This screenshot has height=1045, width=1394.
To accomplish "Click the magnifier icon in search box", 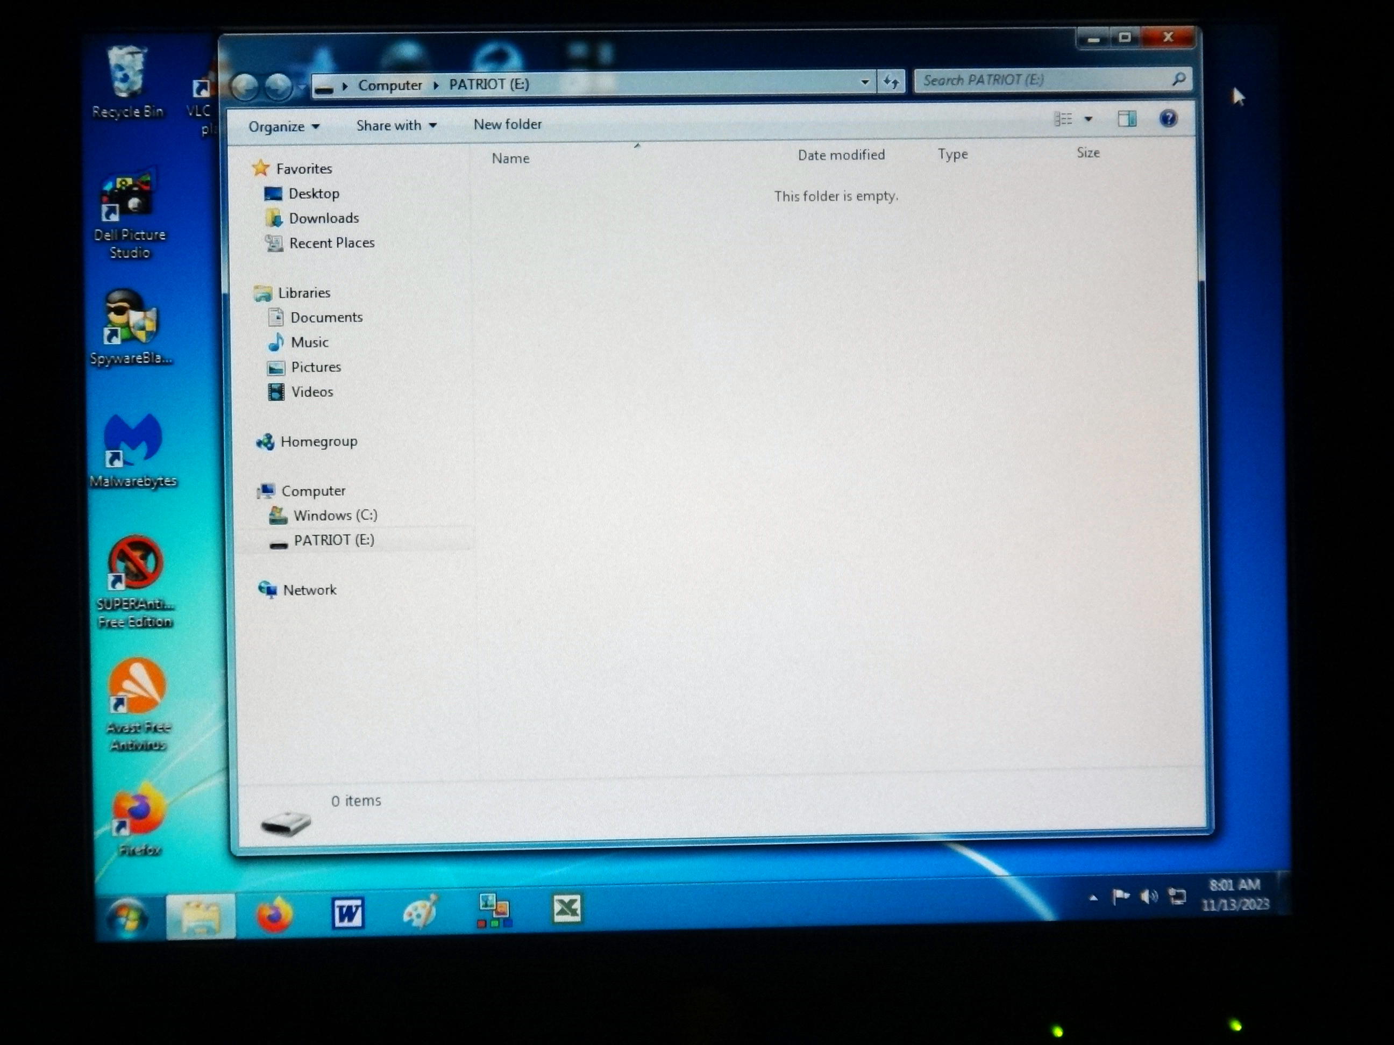I will click(1179, 78).
